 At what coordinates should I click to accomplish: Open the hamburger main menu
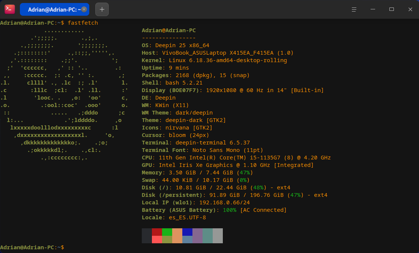(x=354, y=9)
